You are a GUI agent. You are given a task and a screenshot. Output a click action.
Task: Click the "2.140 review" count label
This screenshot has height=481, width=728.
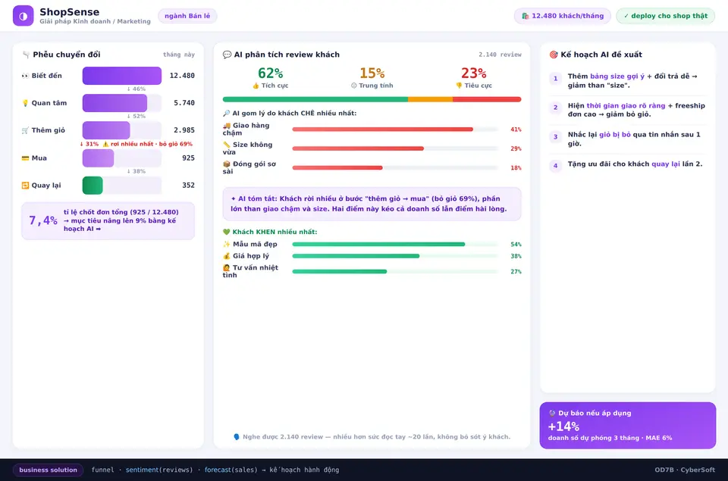click(500, 55)
